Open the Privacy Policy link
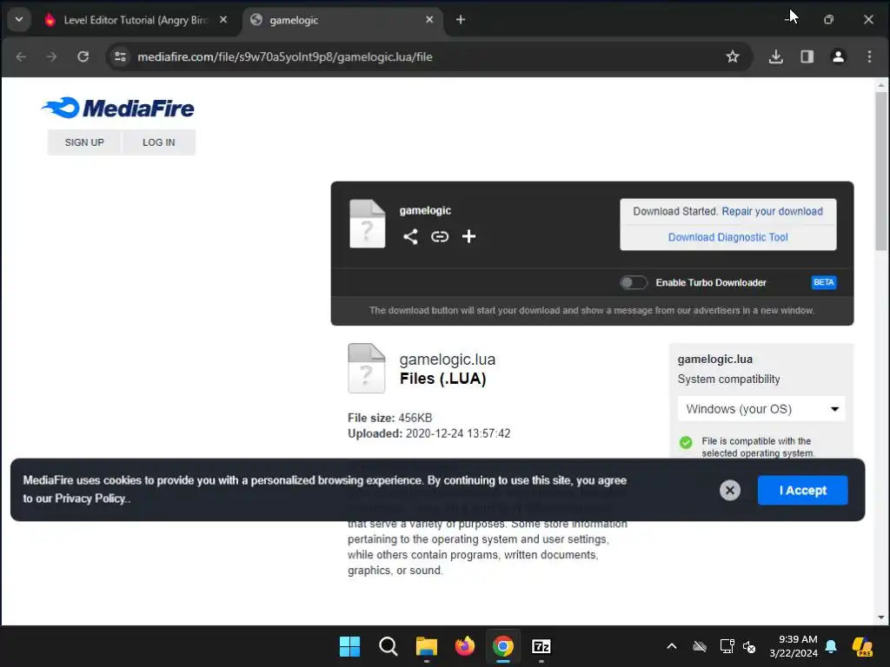Image resolution: width=890 pixels, height=667 pixels. 90,499
